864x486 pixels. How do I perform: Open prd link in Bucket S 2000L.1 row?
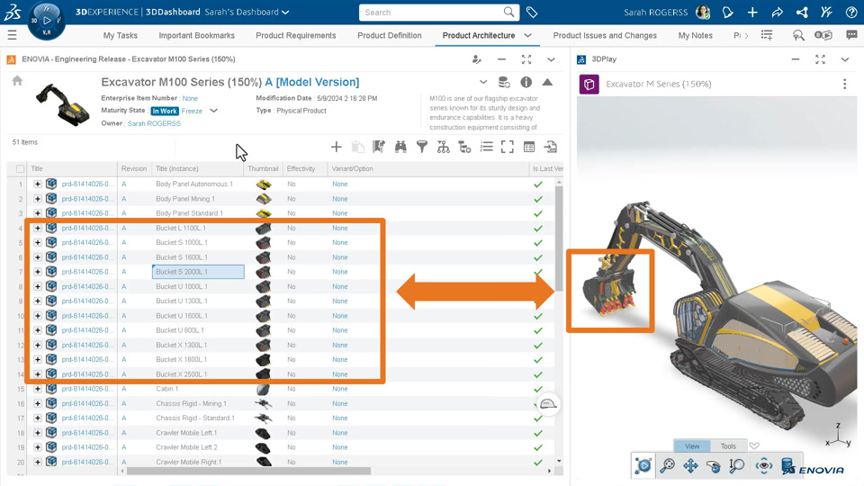(87, 272)
